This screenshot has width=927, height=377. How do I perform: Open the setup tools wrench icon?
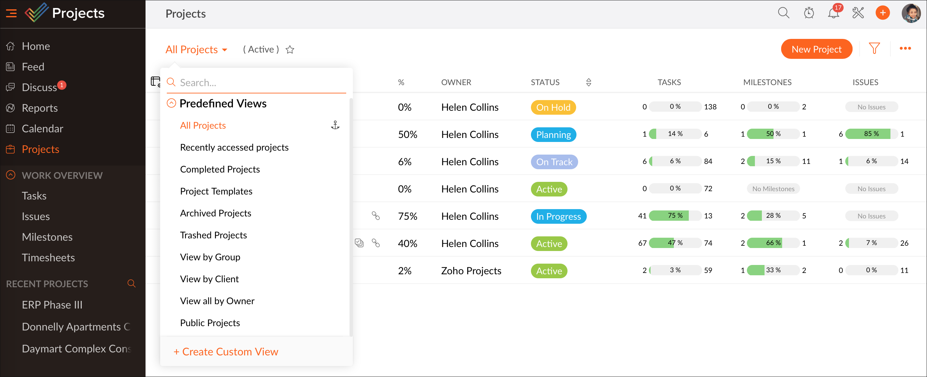tap(858, 13)
